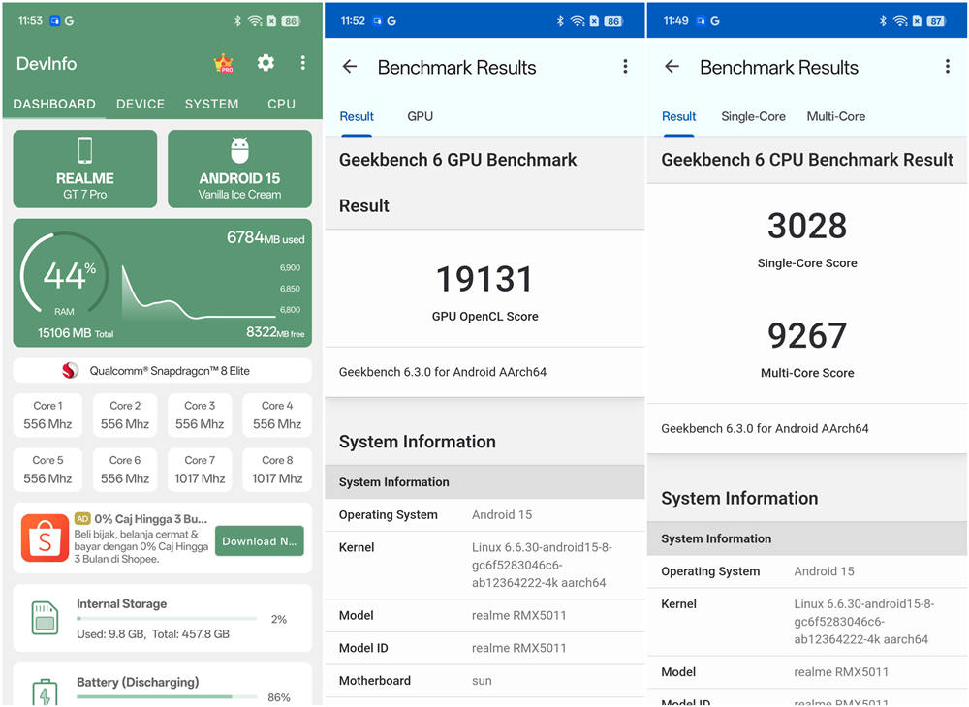Tap Core 5 frequency tile
The image size is (969, 707).
47,470
